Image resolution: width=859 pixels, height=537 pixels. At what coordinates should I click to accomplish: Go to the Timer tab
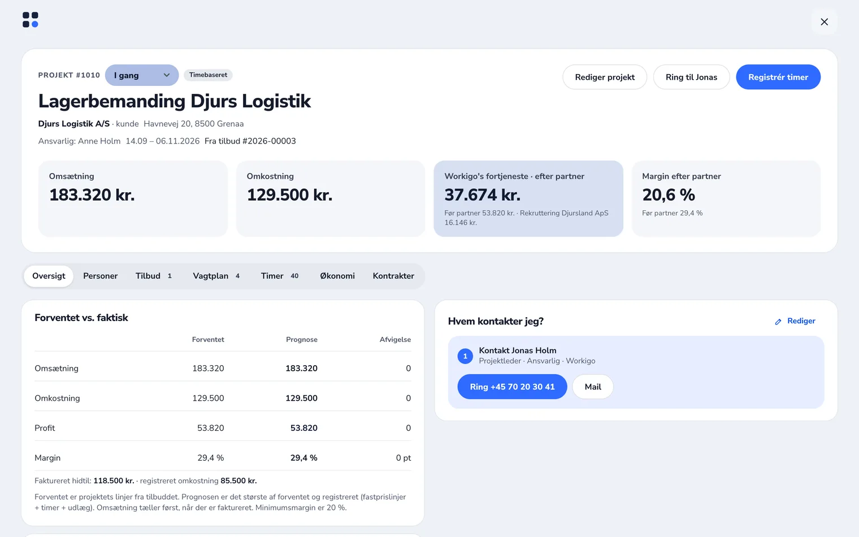(280, 276)
